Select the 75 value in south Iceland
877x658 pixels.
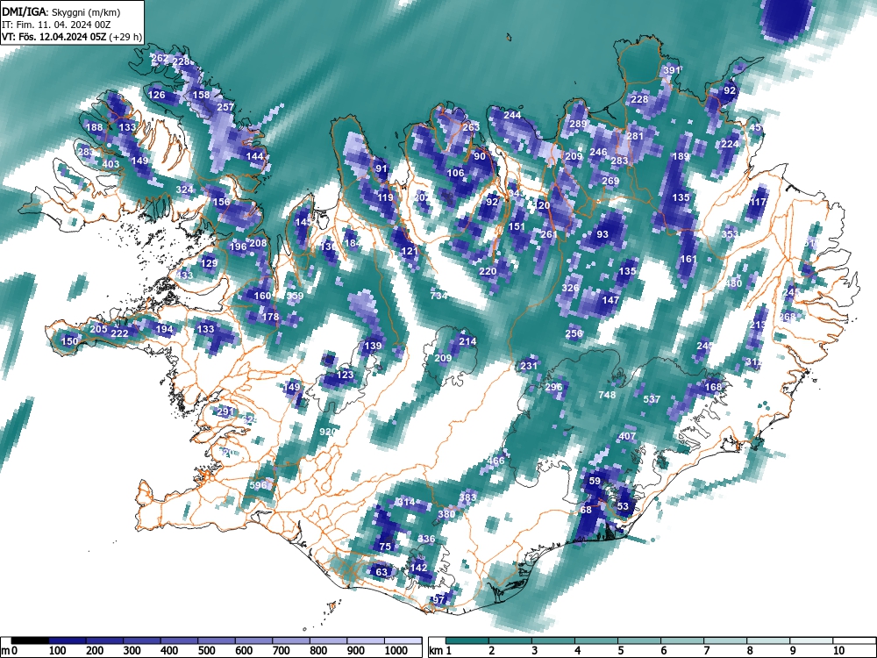coord(385,547)
